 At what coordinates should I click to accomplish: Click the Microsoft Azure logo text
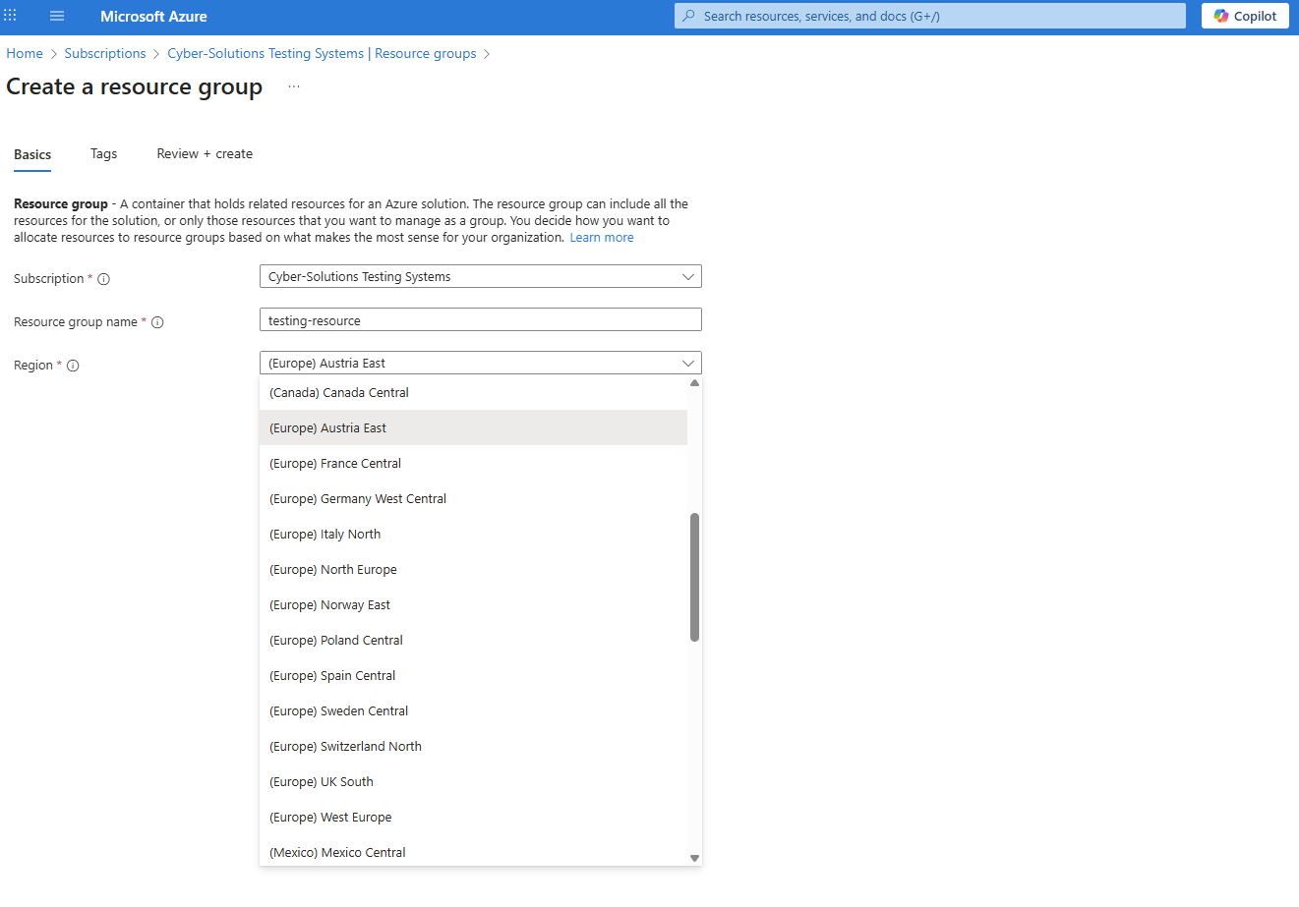153,16
